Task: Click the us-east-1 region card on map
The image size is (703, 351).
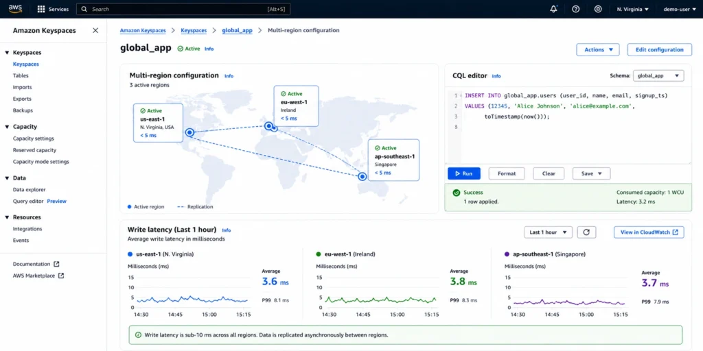Action: [158, 123]
